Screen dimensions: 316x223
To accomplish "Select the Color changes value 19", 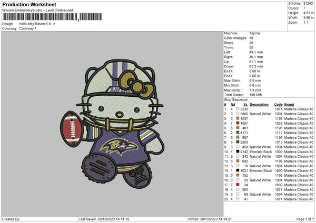I will click(x=251, y=38).
